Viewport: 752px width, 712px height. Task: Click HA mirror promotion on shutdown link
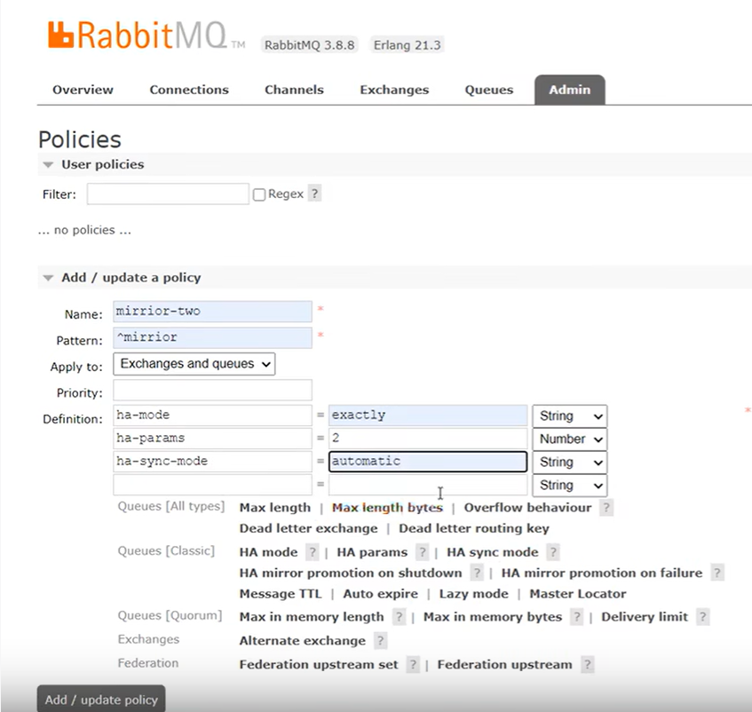(x=351, y=573)
